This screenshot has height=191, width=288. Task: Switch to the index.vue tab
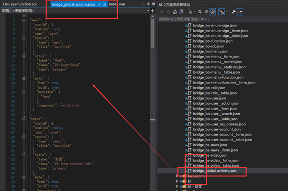pyautogui.click(x=117, y=4)
